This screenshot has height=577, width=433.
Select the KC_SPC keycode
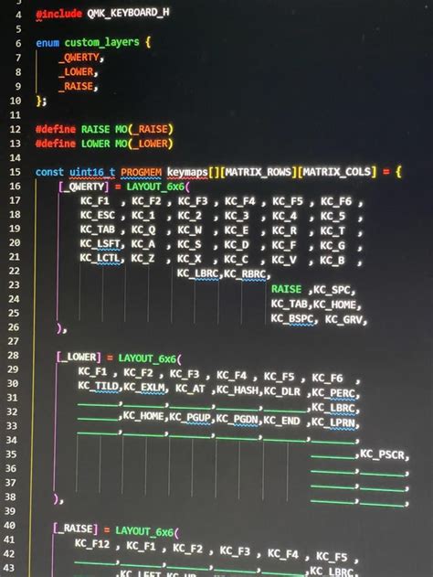point(332,291)
